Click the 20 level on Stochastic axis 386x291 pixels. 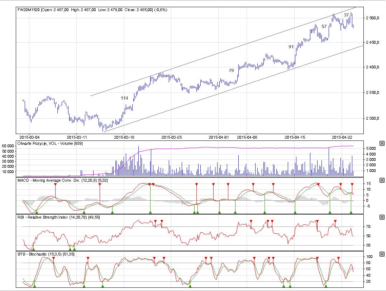pyautogui.click(x=368, y=282)
